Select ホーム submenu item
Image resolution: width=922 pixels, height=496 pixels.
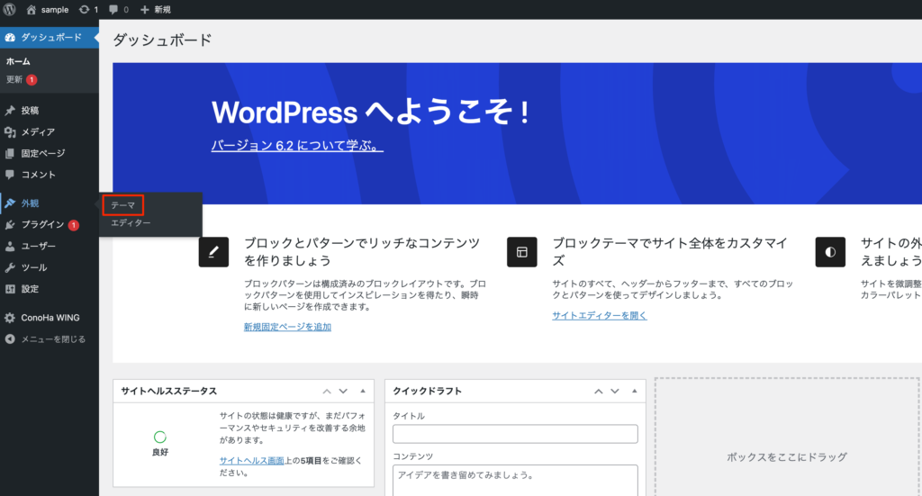18,61
